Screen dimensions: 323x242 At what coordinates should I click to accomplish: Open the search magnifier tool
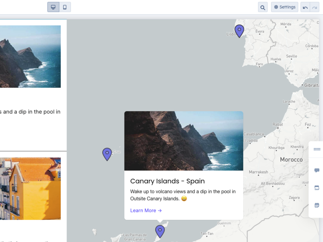[263, 7]
